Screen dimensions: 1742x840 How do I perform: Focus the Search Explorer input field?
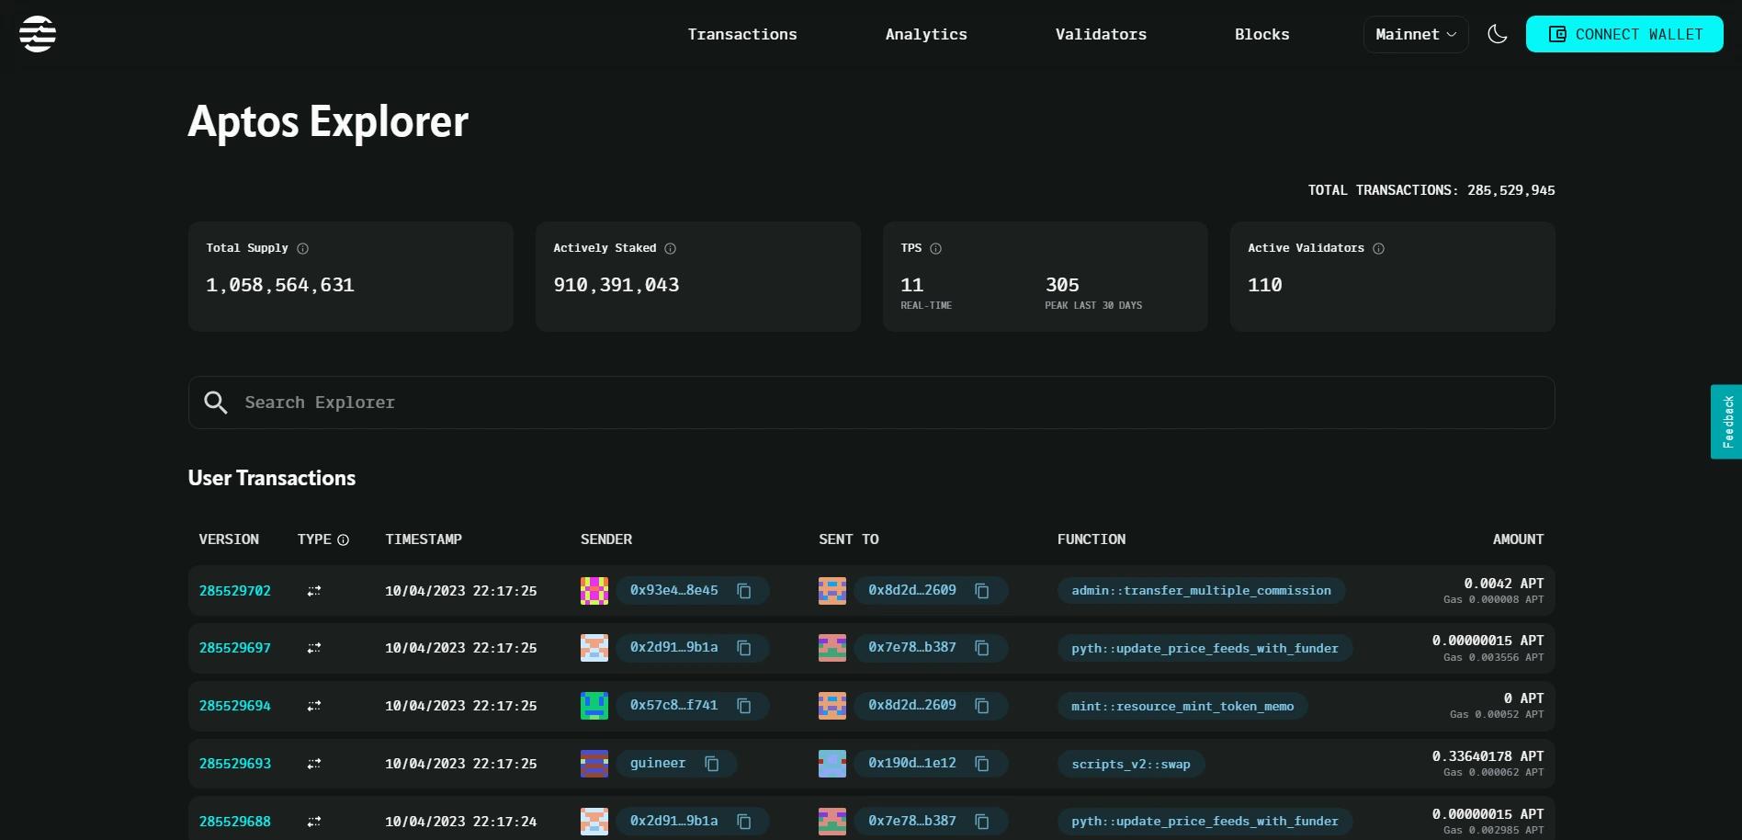tap(871, 403)
